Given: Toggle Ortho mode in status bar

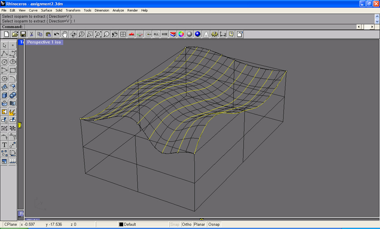Looking at the screenshot, I should point(187,224).
